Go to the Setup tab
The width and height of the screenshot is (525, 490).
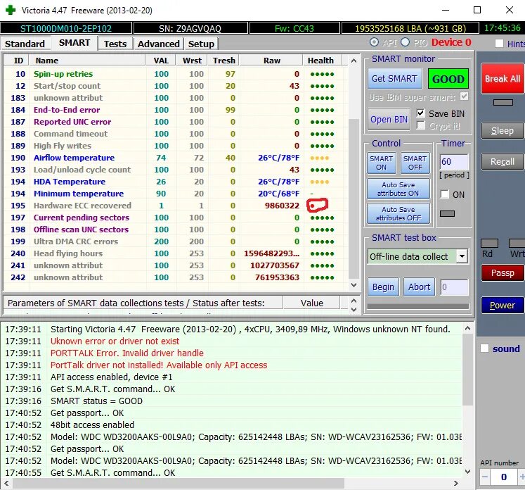pyautogui.click(x=201, y=44)
